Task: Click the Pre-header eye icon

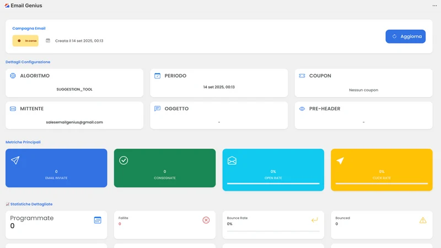Action: [x=302, y=109]
